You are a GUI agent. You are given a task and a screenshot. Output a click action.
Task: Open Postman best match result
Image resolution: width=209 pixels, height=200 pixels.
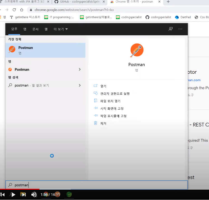click(x=45, y=50)
